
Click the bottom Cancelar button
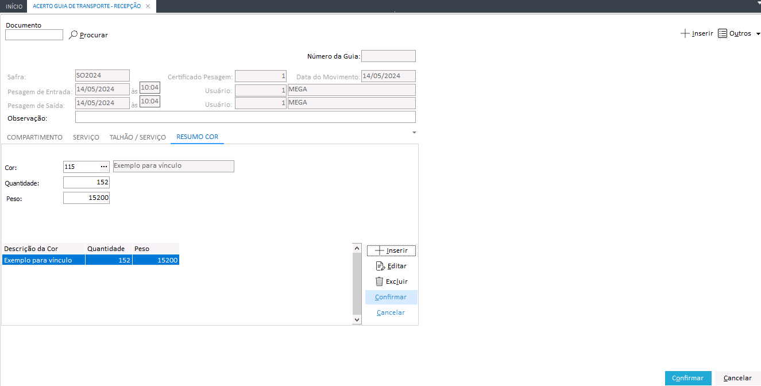tap(737, 378)
